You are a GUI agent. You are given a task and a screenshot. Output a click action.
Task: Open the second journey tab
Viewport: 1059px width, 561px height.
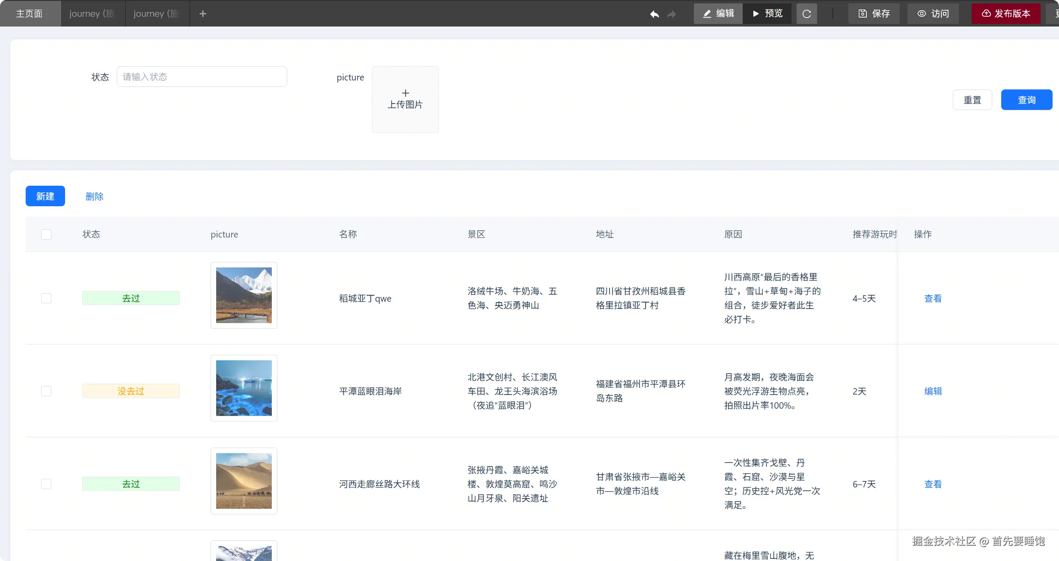click(x=157, y=14)
